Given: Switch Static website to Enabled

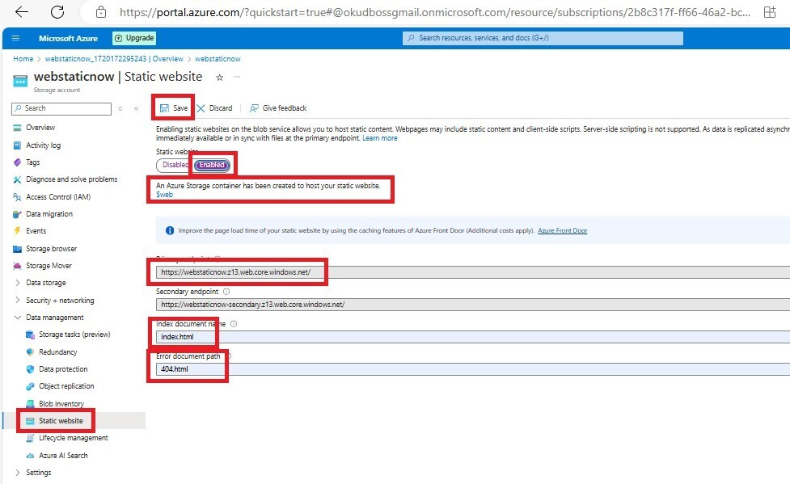Looking at the screenshot, I should click(x=212, y=165).
